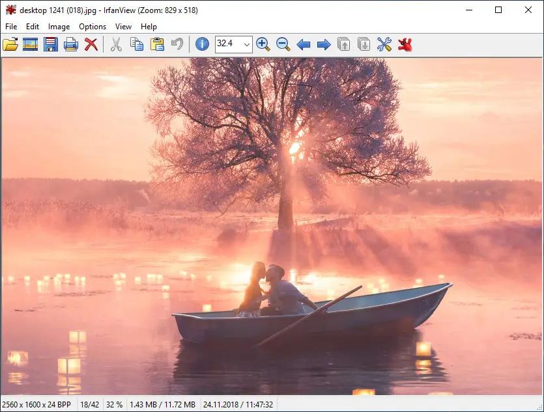Viewport: 544px width, 412px height.
Task: Open settings with the wrench tools icon
Action: coord(384,44)
